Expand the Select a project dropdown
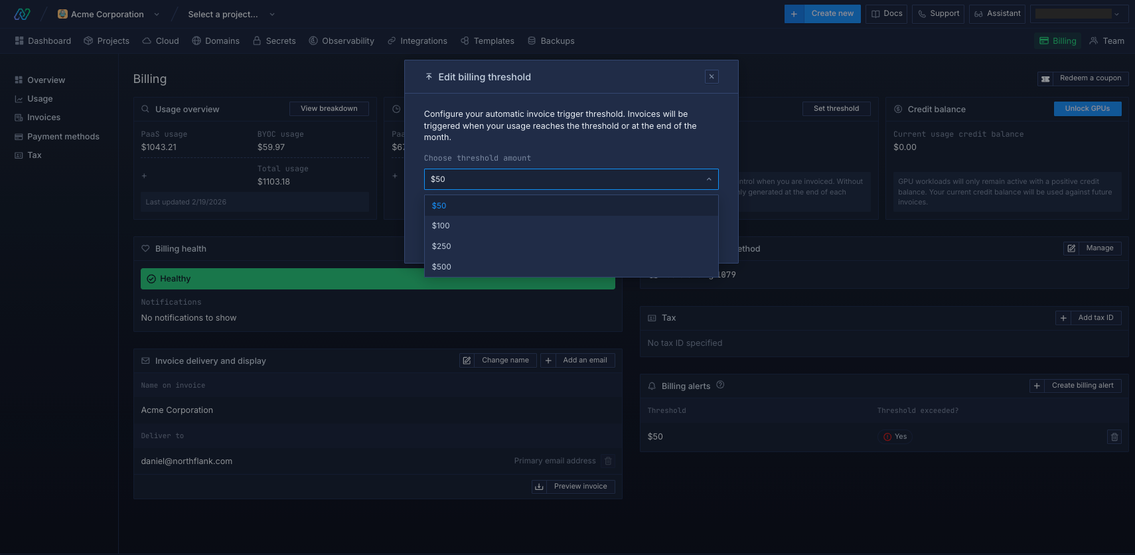1135x555 pixels. (231, 14)
